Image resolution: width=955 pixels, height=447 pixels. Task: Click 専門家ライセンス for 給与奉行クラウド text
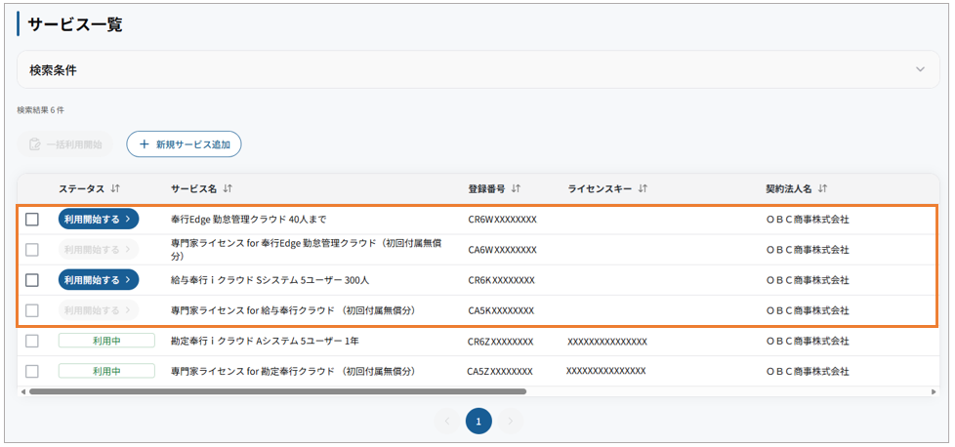click(294, 310)
